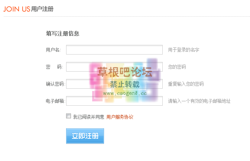Click the hint text 您的密码
The image size is (250, 161).
pos(177,67)
